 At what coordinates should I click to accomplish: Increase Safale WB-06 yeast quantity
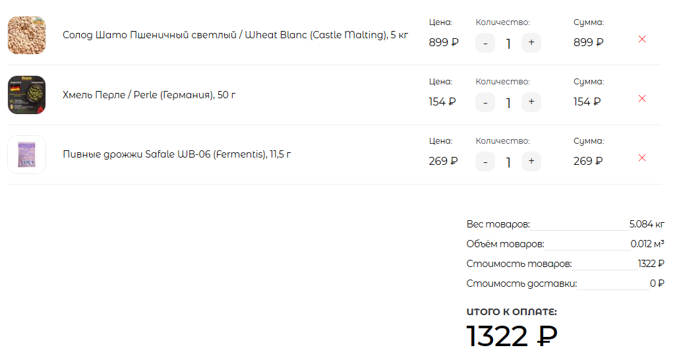(531, 162)
